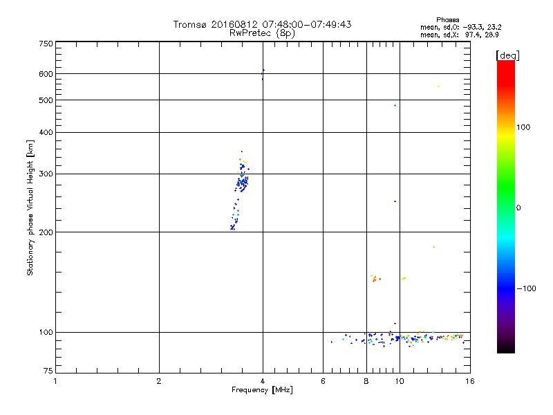Click the 'mean, sd,X: 97.4, 28.9' line
This screenshot has width=553, height=415.
tap(460, 35)
